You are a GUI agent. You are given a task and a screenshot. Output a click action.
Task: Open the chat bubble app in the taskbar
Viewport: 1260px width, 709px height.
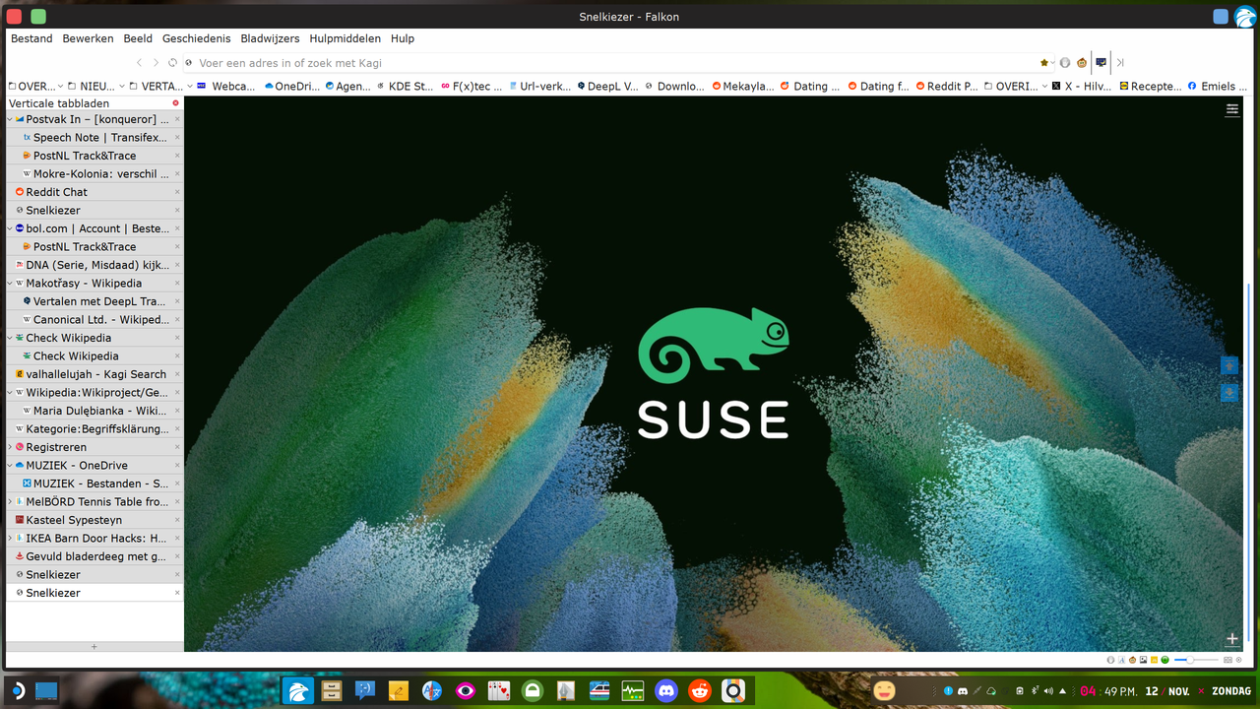point(365,691)
